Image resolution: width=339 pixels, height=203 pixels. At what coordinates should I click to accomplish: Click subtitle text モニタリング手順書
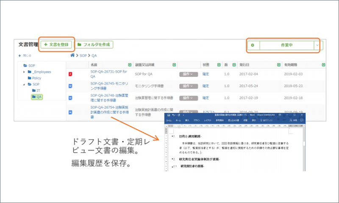coord(149,86)
